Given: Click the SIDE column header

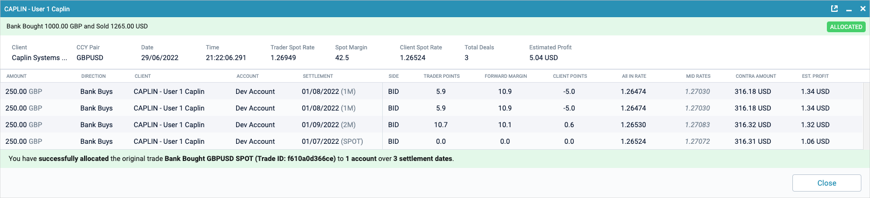Looking at the screenshot, I should 393,76.
